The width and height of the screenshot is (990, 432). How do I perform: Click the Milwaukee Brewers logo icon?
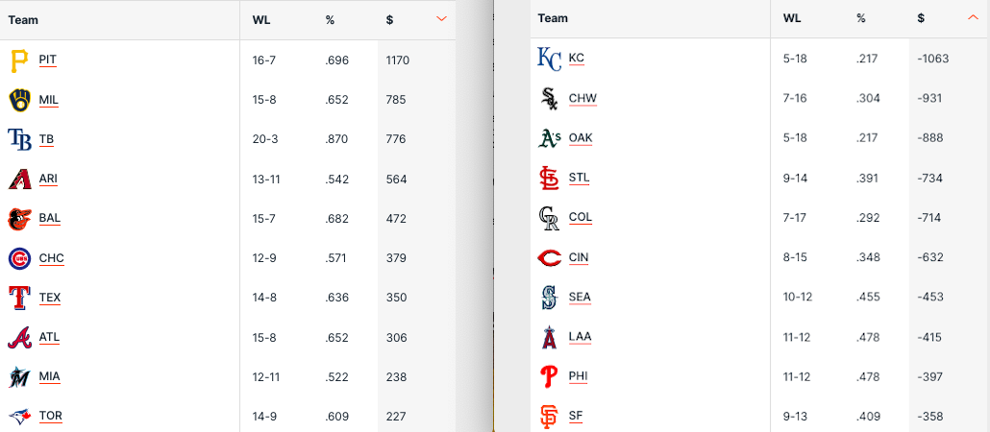point(19,100)
